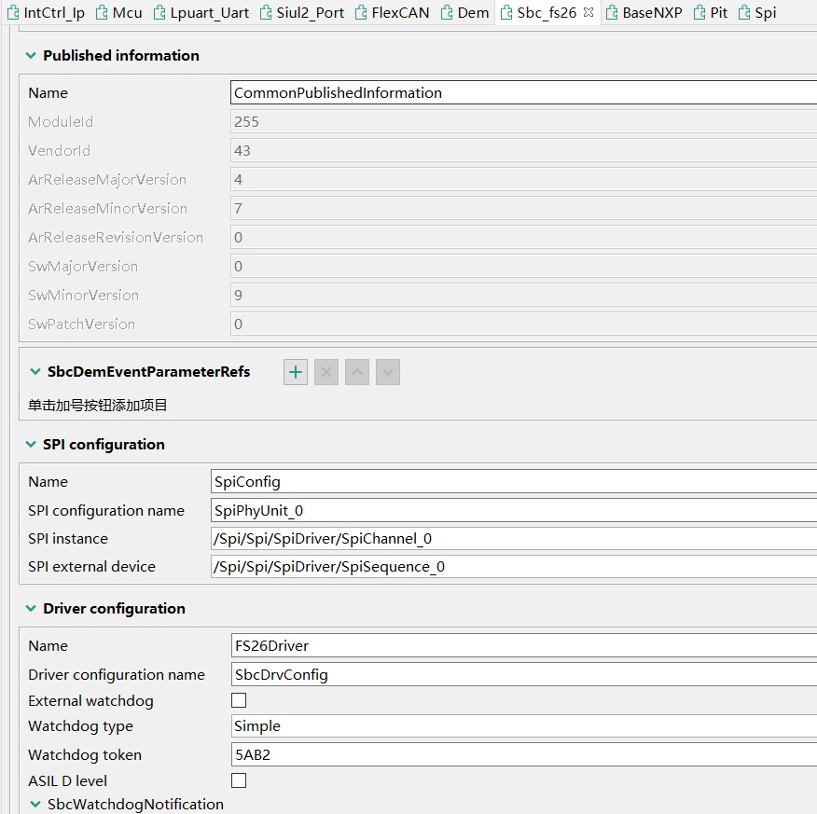The height and width of the screenshot is (814, 817).
Task: Enable the ASIL D level checkbox
Action: pos(238,780)
